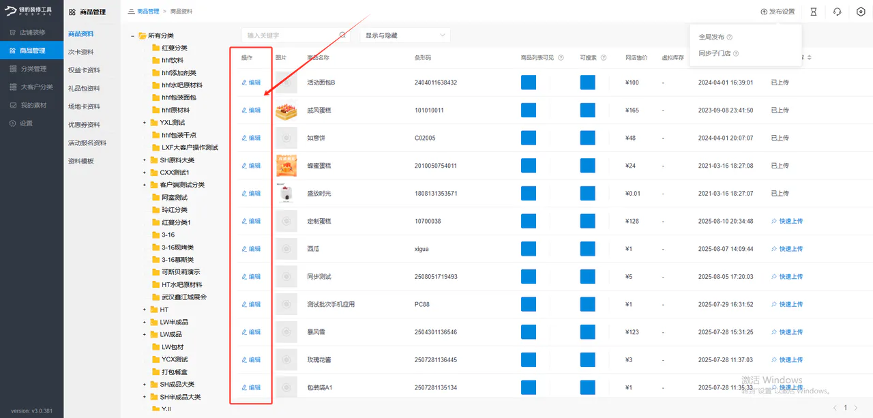Click the 红蔓分类 folder icon

click(156, 48)
